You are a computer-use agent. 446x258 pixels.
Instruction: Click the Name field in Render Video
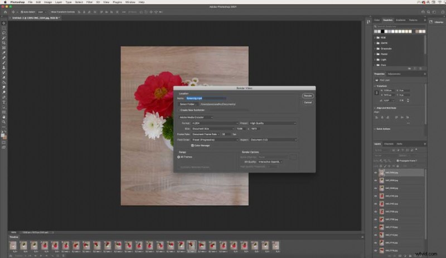click(206, 98)
